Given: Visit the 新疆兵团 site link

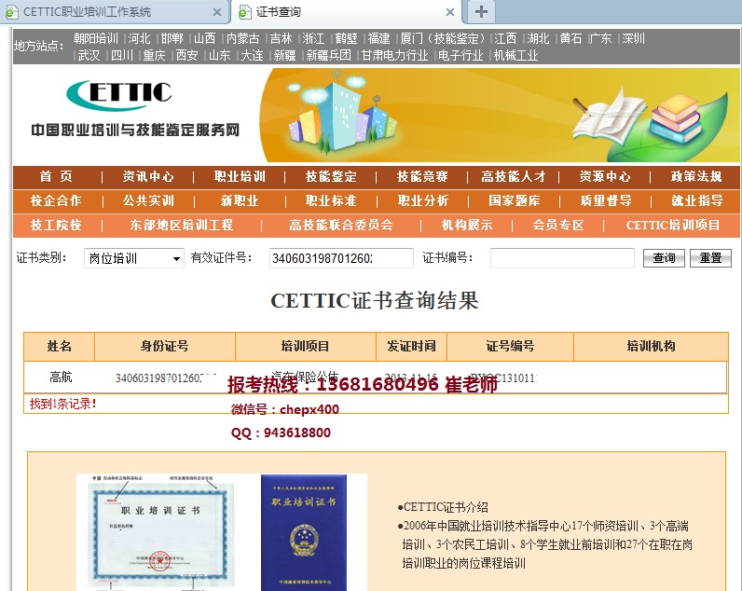Looking at the screenshot, I should point(329,55).
